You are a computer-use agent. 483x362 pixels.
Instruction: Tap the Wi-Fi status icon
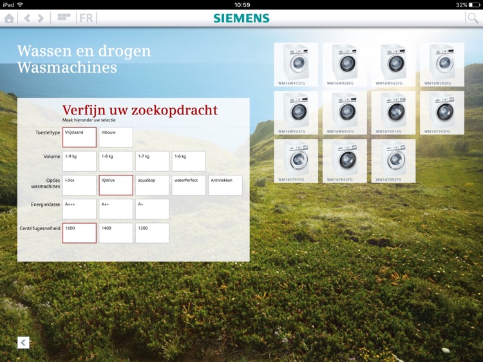click(x=20, y=5)
